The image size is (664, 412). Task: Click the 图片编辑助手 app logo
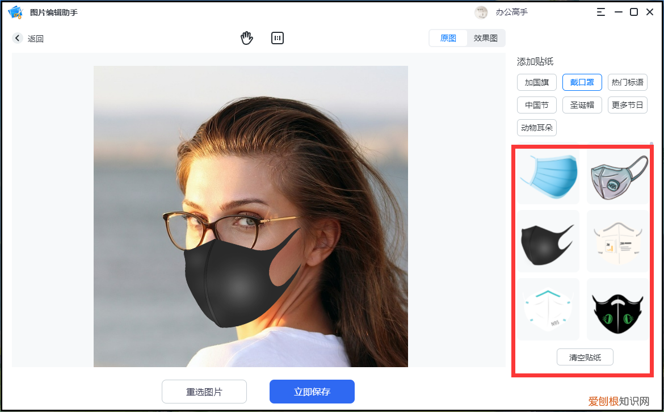click(x=15, y=11)
